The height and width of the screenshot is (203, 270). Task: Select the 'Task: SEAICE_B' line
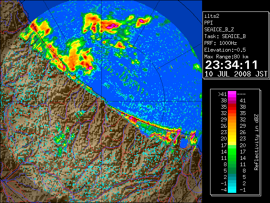click(x=225, y=36)
